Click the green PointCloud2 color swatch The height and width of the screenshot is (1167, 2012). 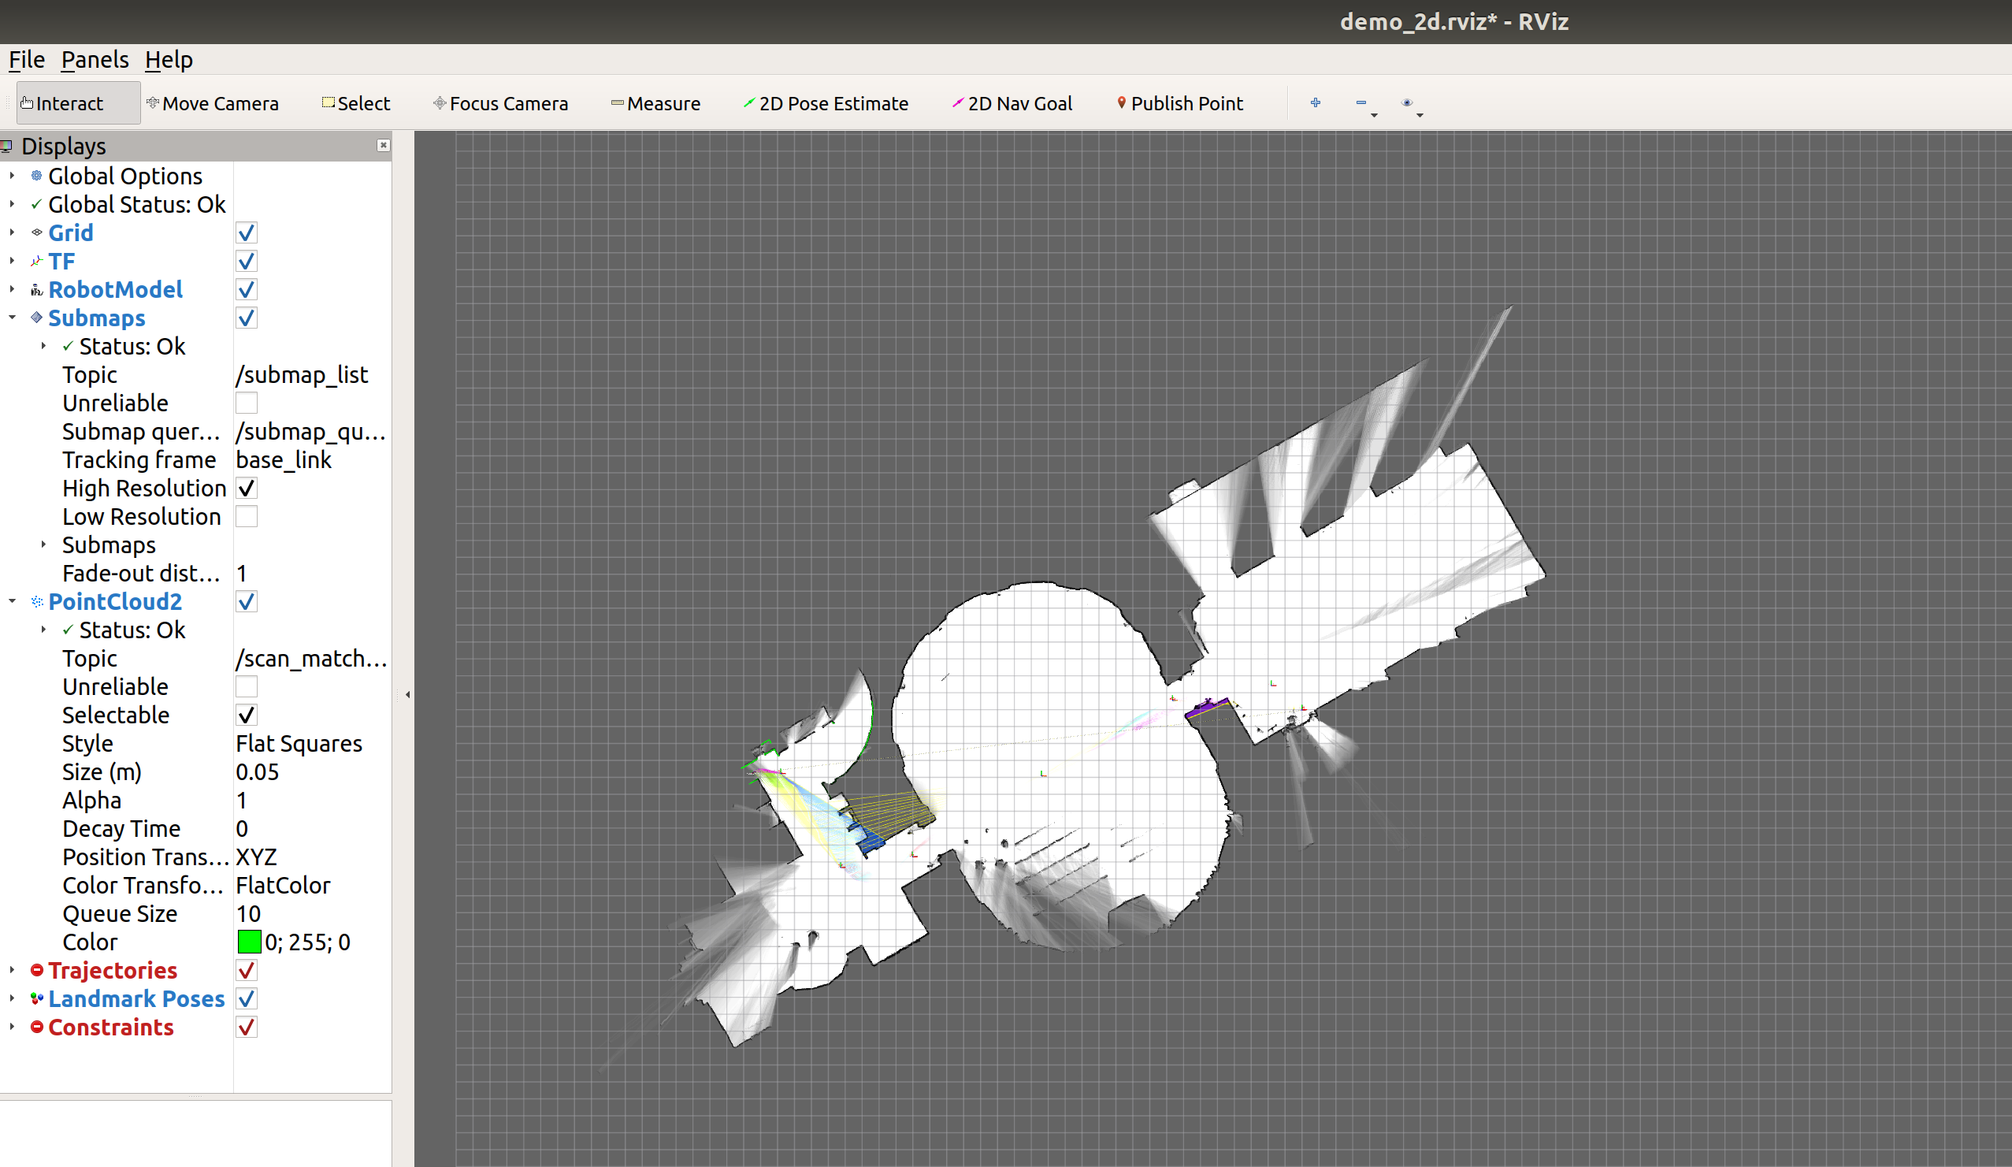point(249,942)
